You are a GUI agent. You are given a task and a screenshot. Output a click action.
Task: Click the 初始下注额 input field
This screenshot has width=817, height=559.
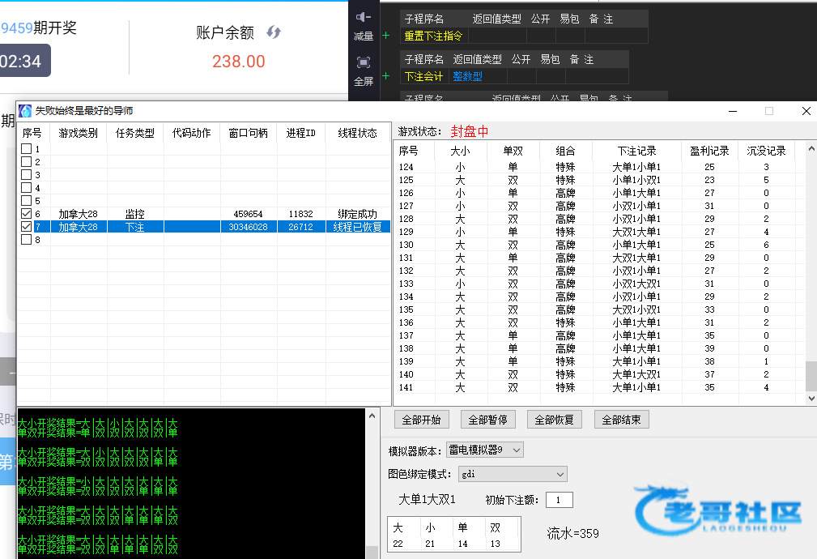[x=559, y=500]
